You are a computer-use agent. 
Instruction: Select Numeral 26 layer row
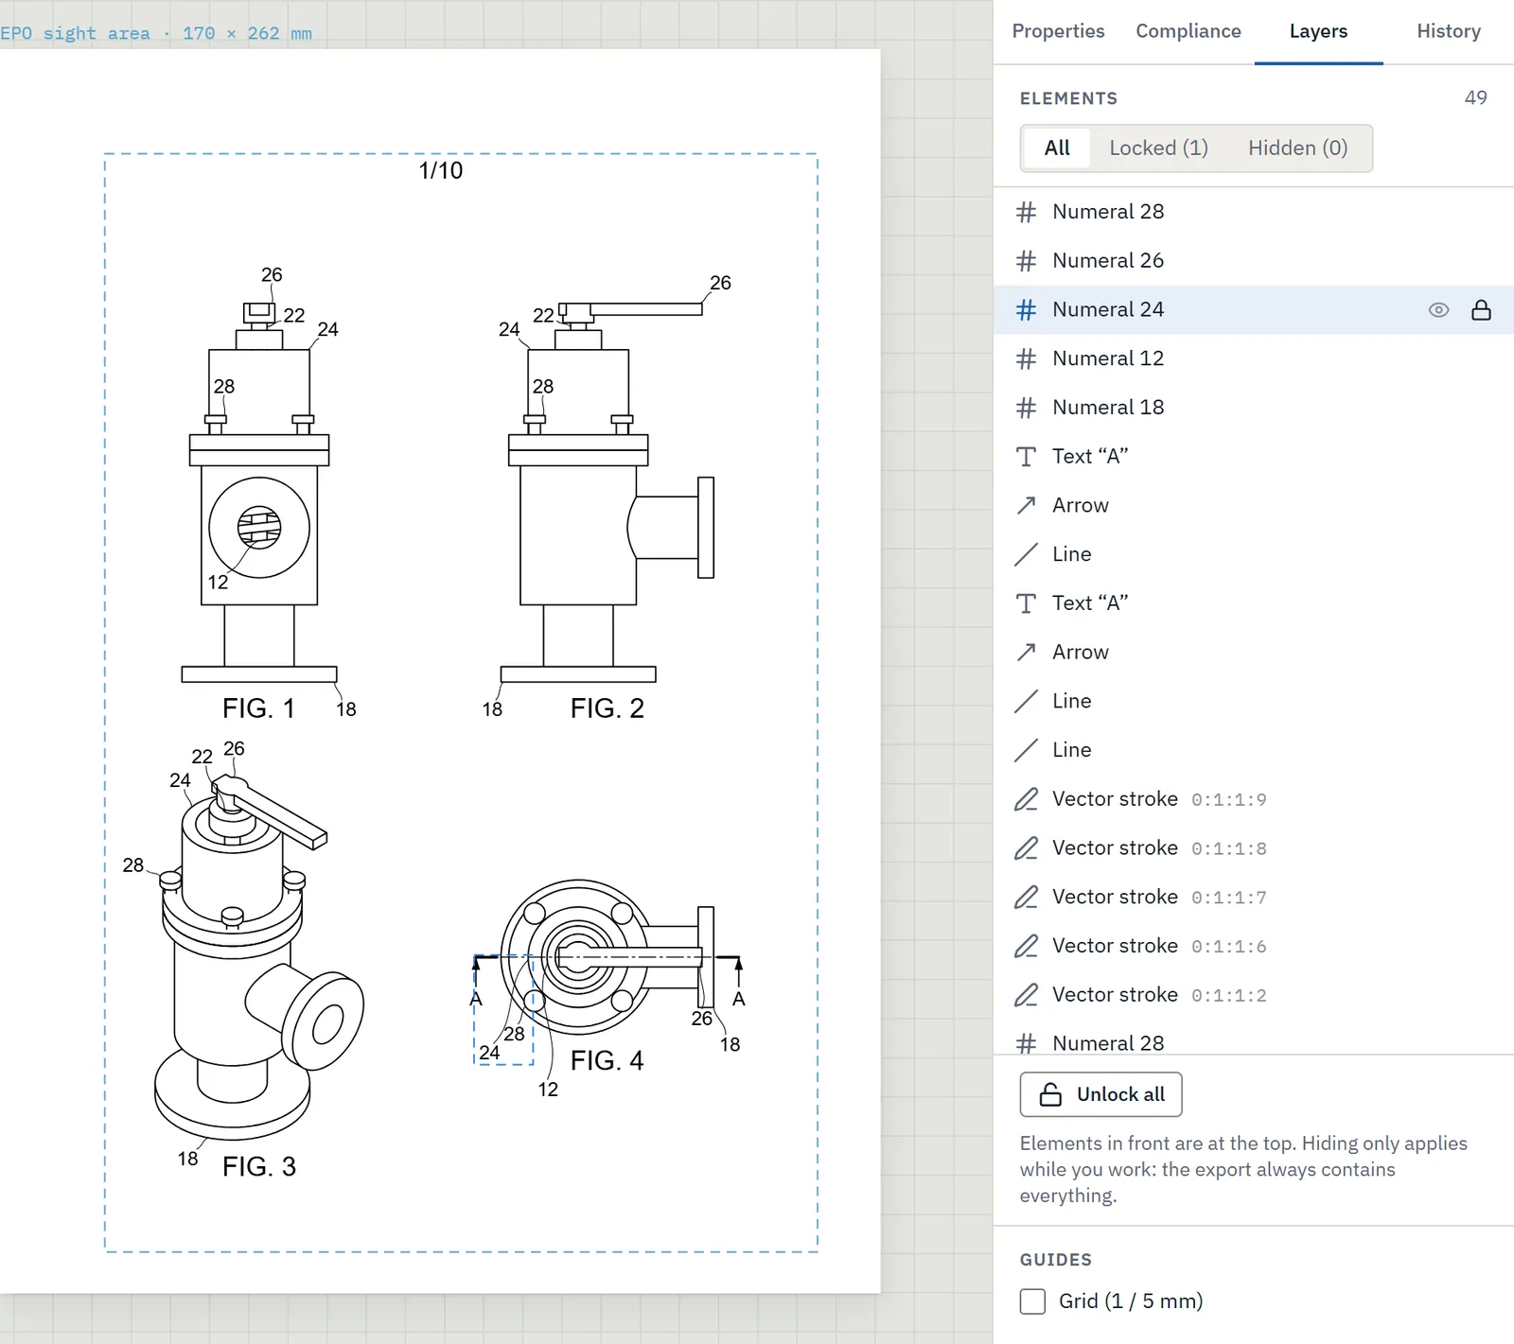click(1254, 261)
